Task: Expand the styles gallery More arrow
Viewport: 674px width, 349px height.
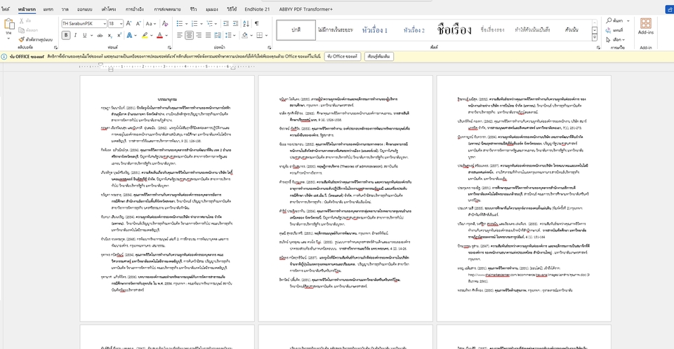Action: [595, 38]
